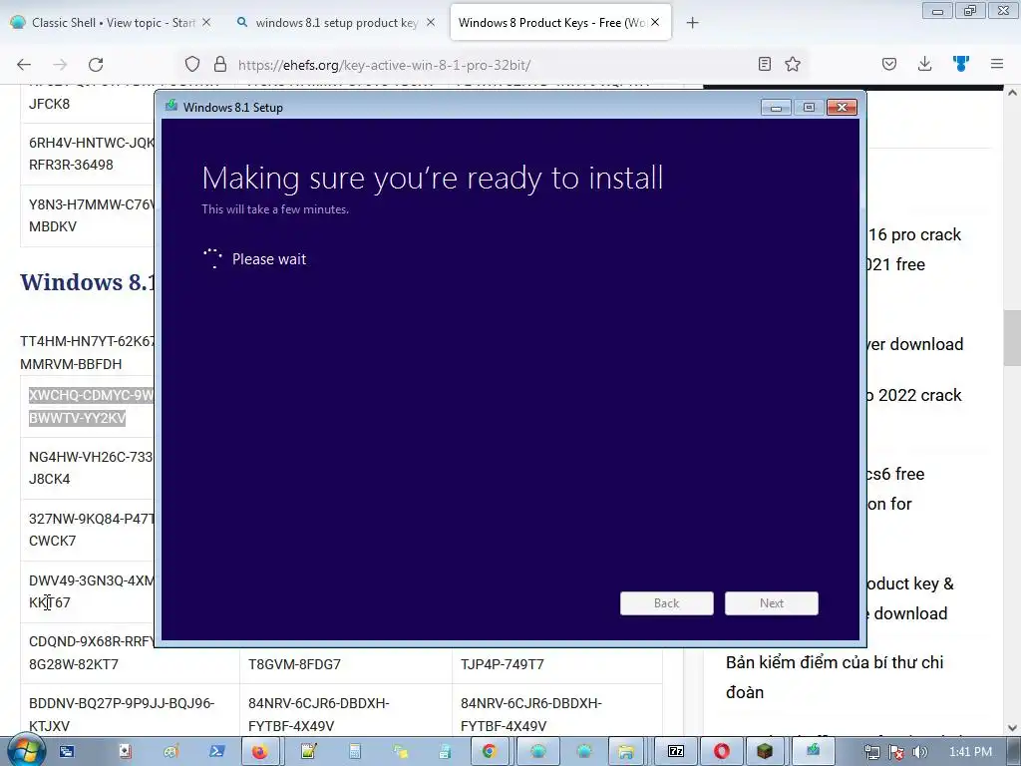Viewport: 1021px width, 766px height.
Task: Open the 1:41 PM clock in tray
Action: tap(970, 752)
